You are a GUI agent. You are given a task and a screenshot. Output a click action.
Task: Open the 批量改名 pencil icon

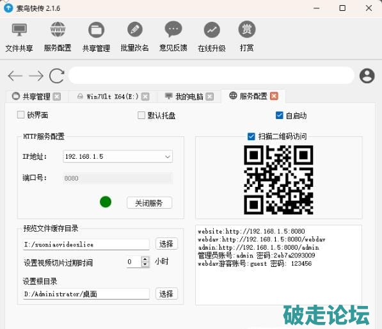(x=135, y=29)
